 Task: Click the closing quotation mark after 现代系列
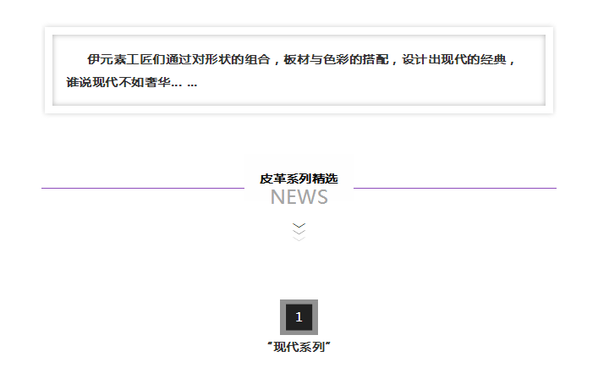coord(327,345)
